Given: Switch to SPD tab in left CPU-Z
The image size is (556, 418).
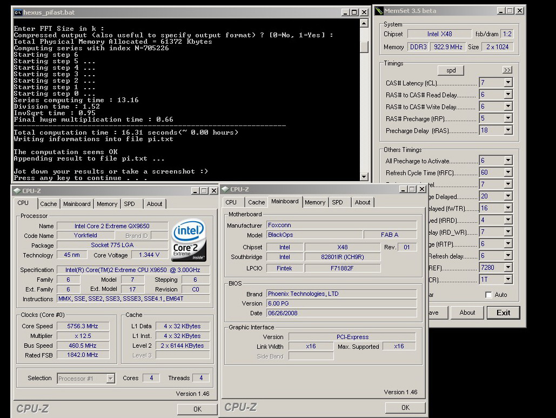Looking at the screenshot, I should coord(130,204).
